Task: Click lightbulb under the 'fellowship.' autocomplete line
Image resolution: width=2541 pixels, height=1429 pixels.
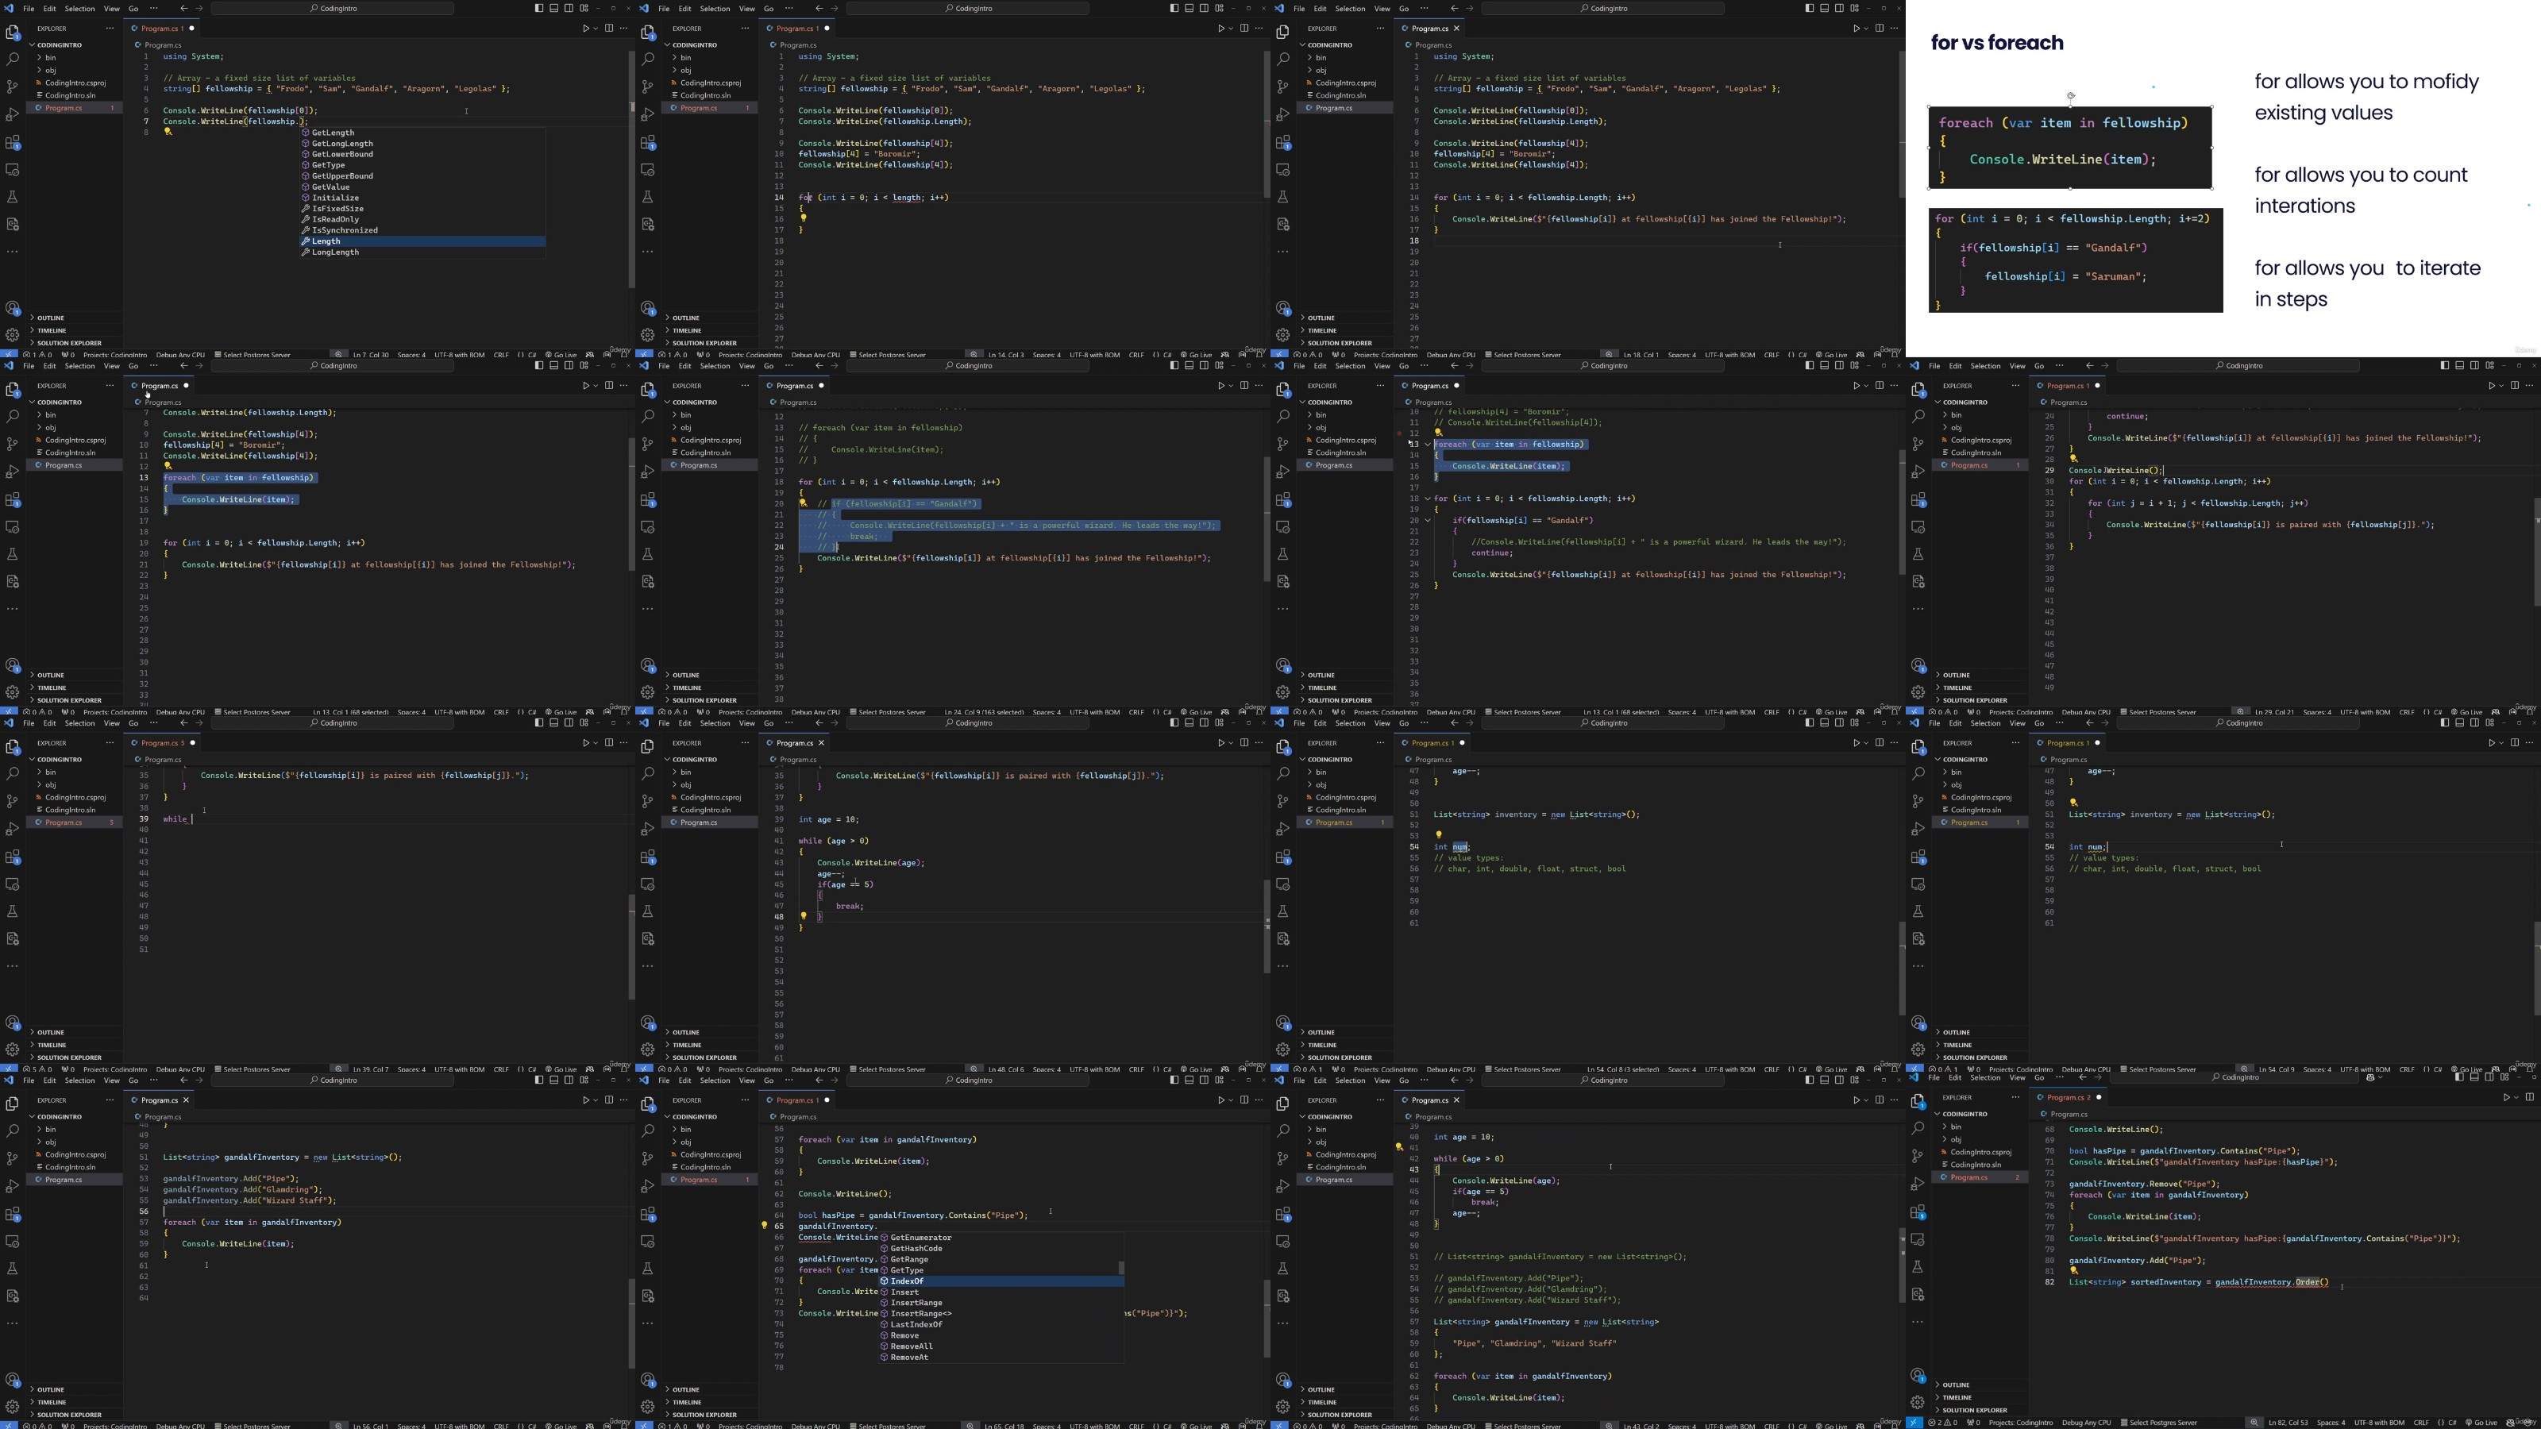Action: 168,131
